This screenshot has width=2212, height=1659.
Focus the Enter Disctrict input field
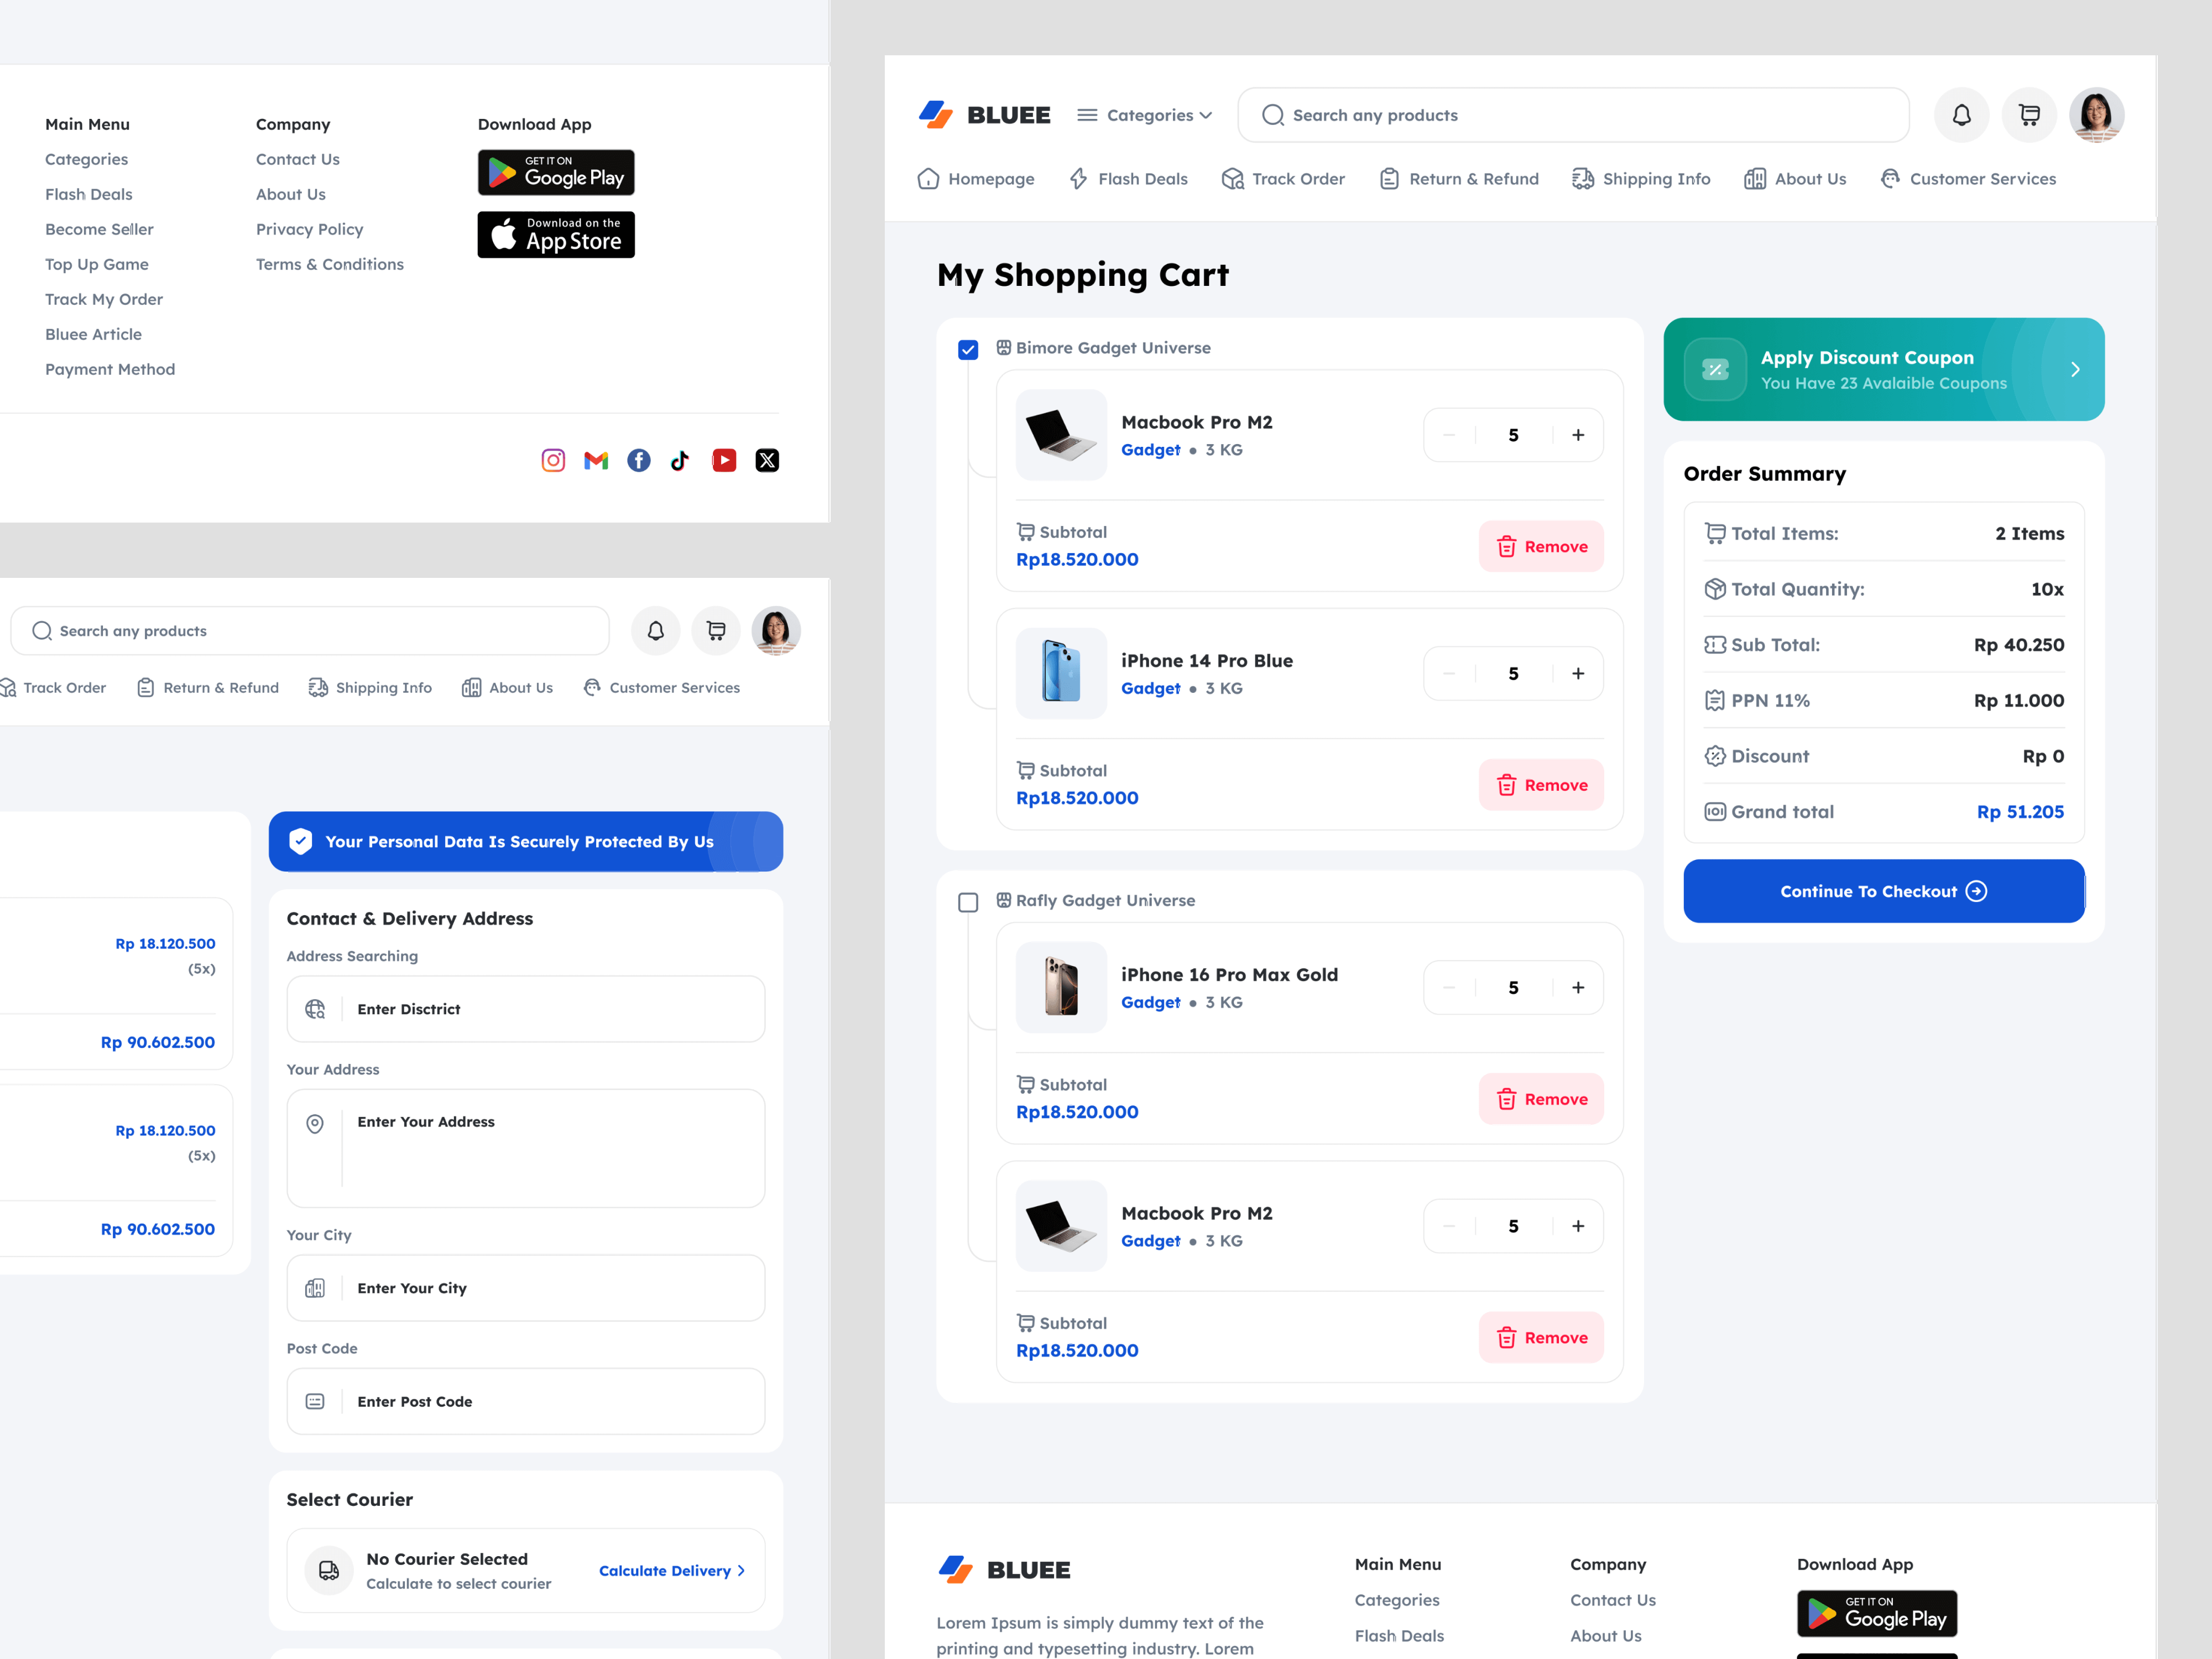pyautogui.click(x=526, y=1009)
